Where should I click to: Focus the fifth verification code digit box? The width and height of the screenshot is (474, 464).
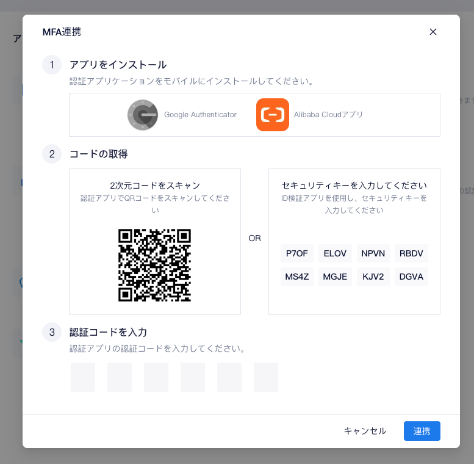click(x=229, y=377)
